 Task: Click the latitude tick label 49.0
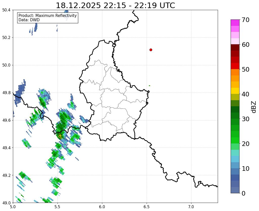click(6, 203)
